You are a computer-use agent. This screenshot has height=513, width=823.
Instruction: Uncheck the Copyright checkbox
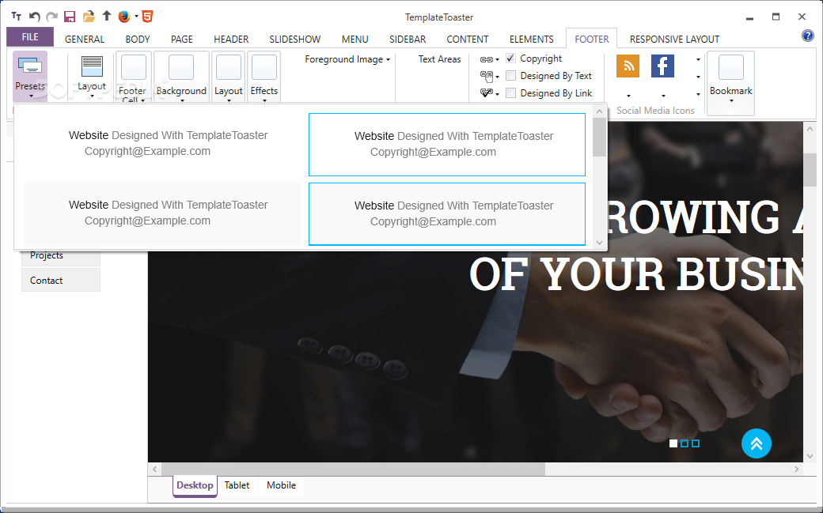(x=510, y=58)
